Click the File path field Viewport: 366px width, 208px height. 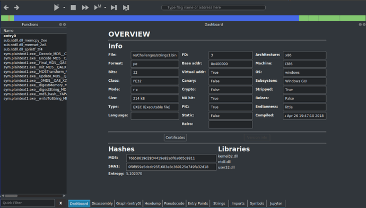155,55
